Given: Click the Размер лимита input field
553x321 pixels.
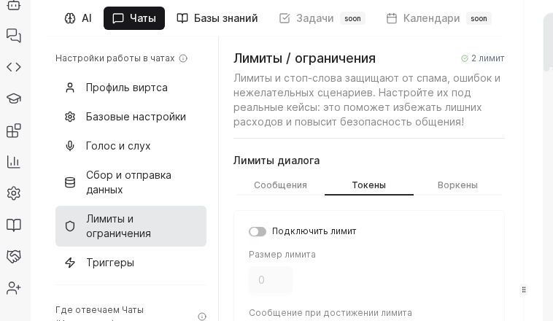Looking at the screenshot, I should pyautogui.click(x=271, y=280).
